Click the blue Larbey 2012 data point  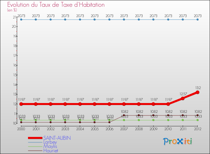click(197, 20)
